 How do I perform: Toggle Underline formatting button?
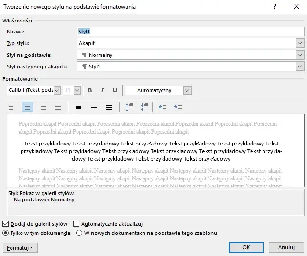(115, 90)
